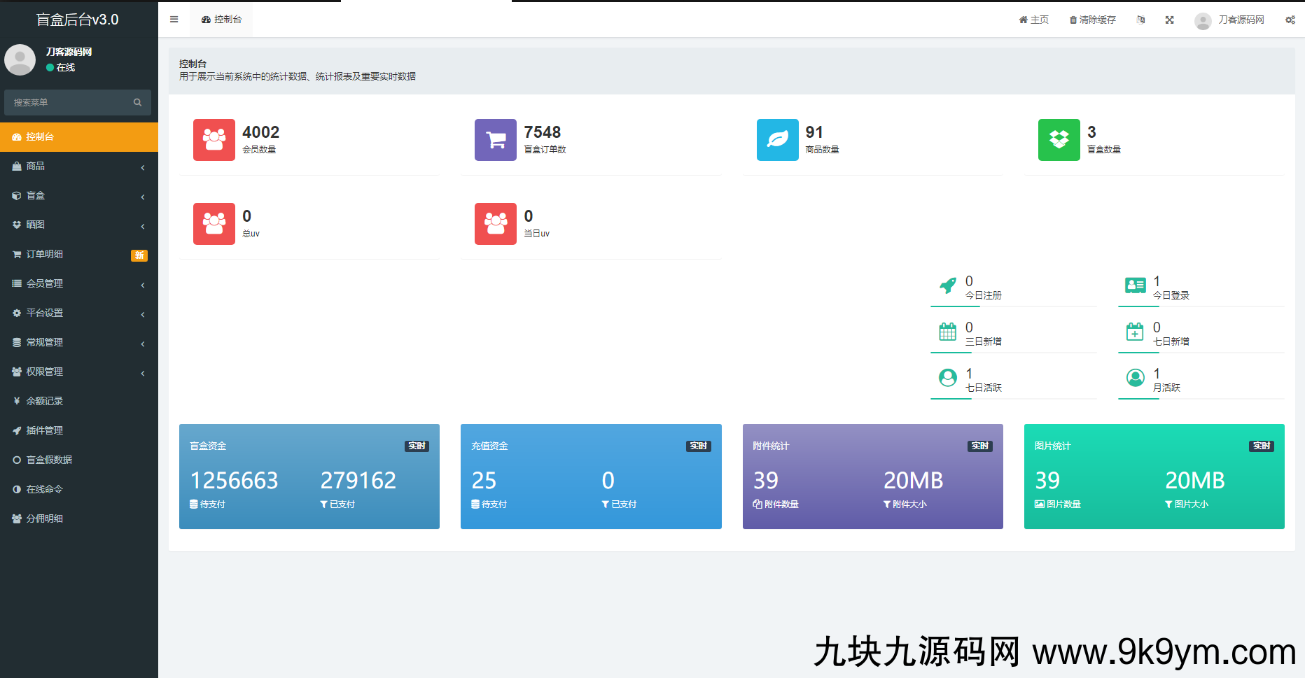Click the red 会员数量 users icon
This screenshot has width=1305, height=678.
point(214,140)
